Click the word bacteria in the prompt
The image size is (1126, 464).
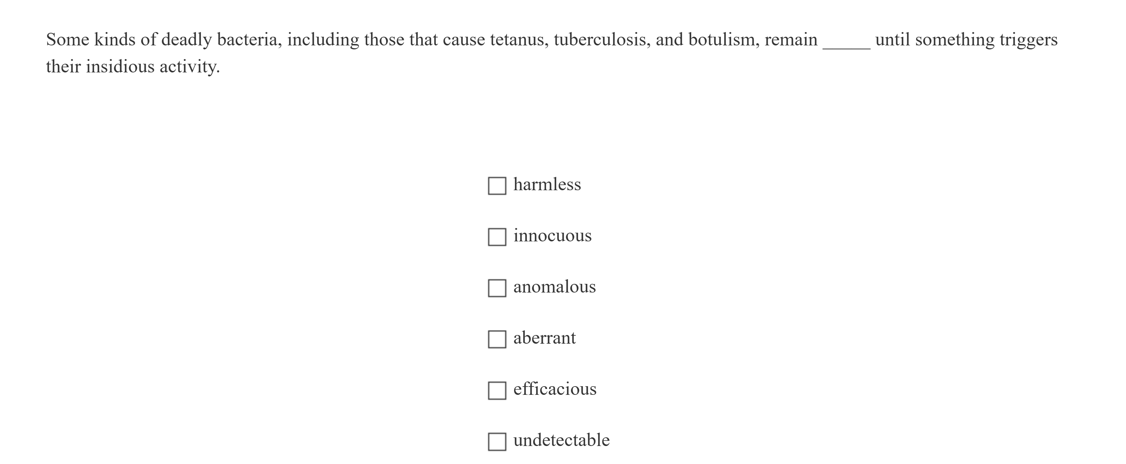tap(249, 40)
